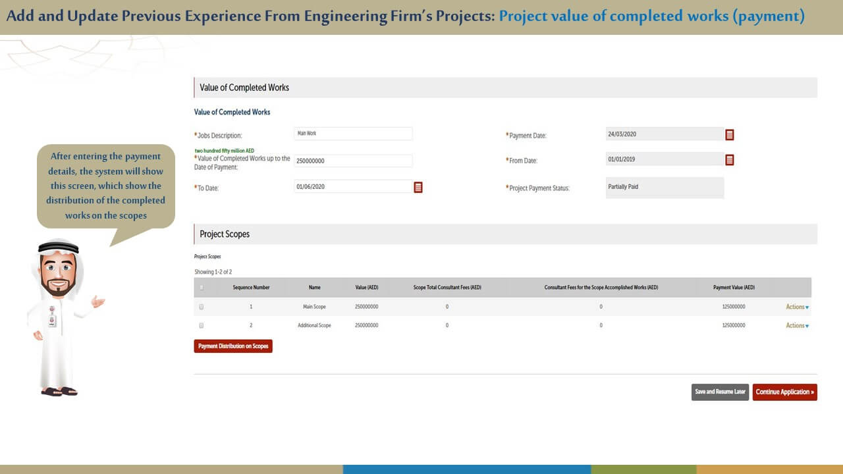The image size is (843, 474).
Task: Sort by the Sequence Number column header
Action: pos(251,288)
